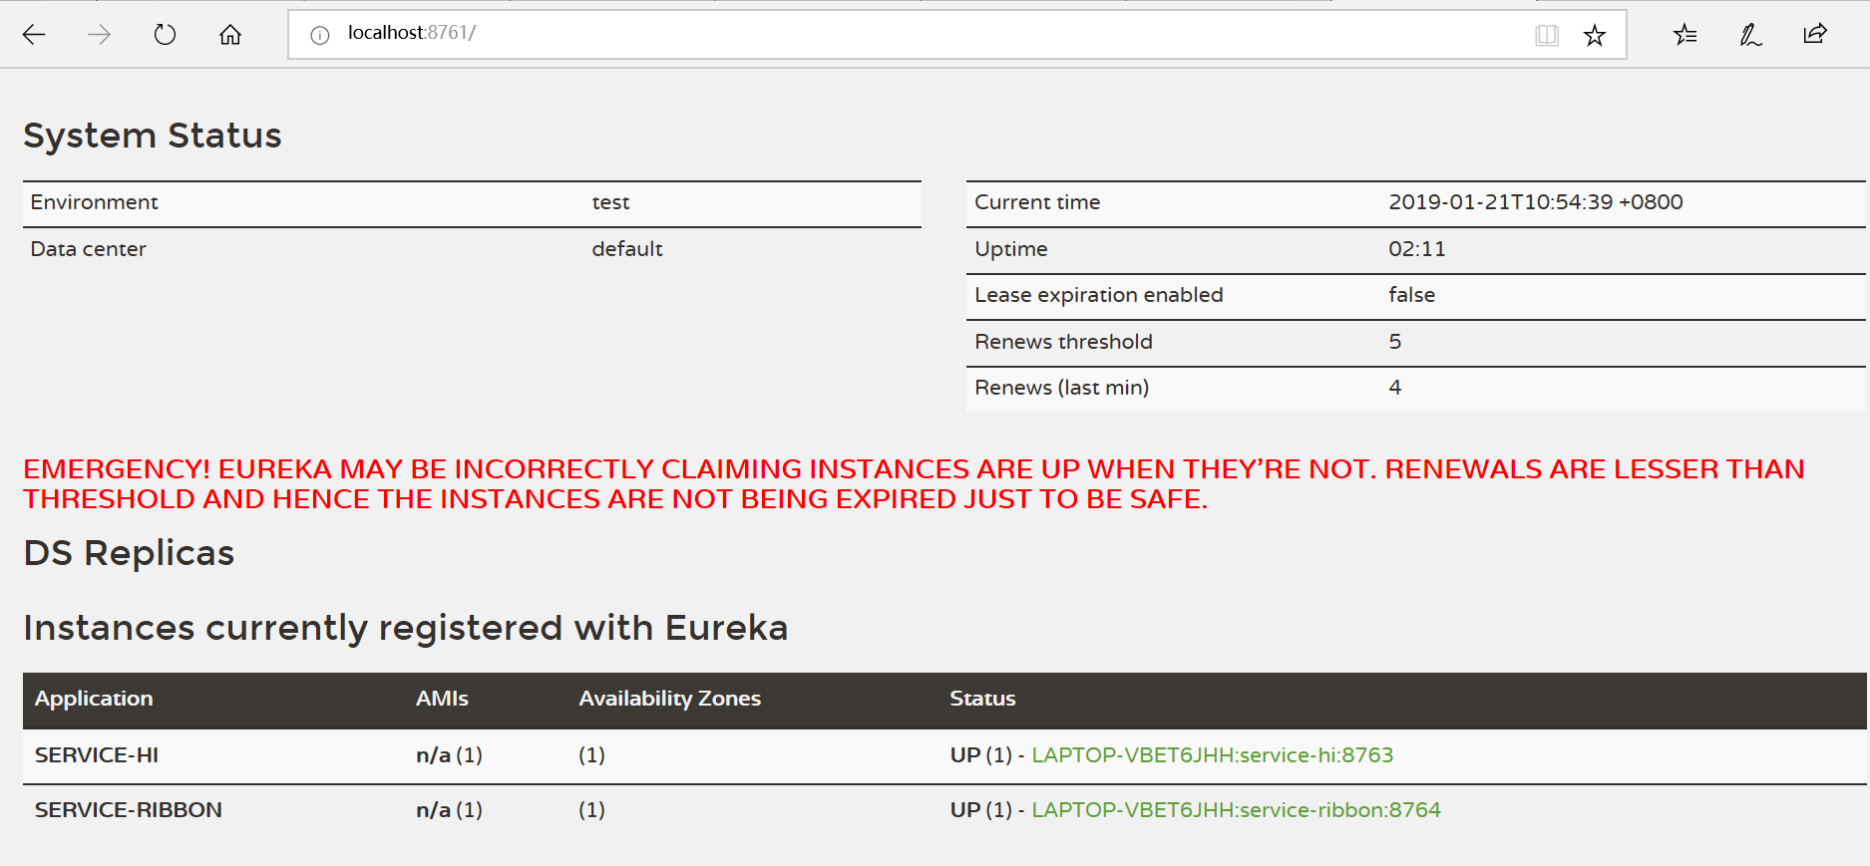Image resolution: width=1870 pixels, height=866 pixels.
Task: Click the red EMERGENCY warning message
Action: (x=914, y=483)
